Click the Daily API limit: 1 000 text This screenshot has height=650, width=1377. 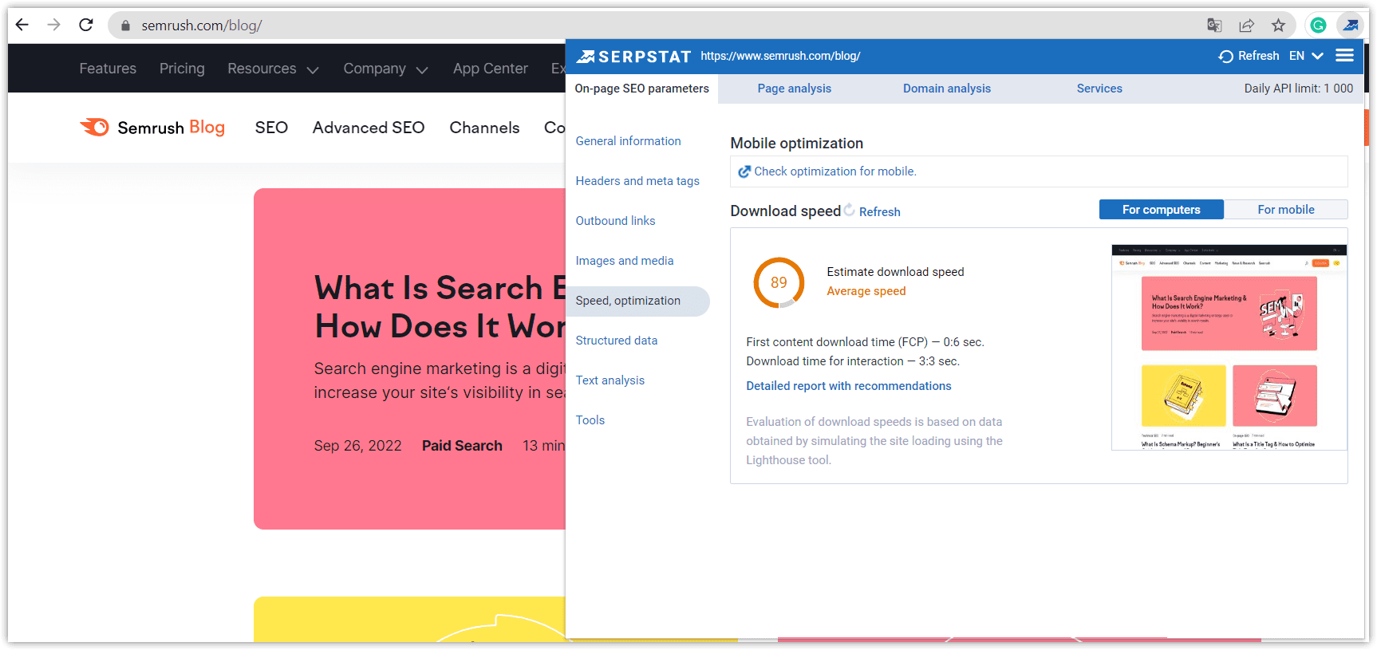click(x=1298, y=89)
